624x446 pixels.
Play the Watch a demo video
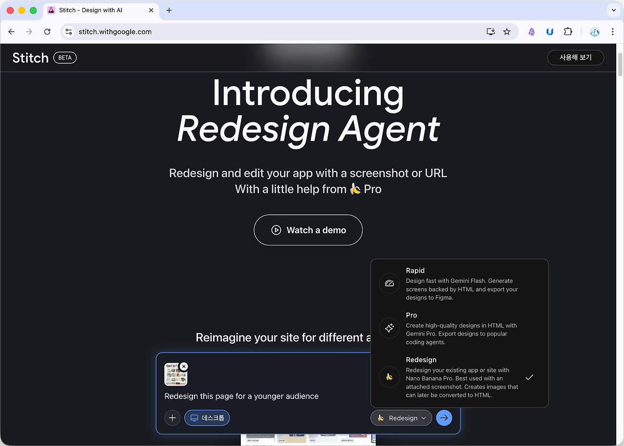pyautogui.click(x=308, y=230)
